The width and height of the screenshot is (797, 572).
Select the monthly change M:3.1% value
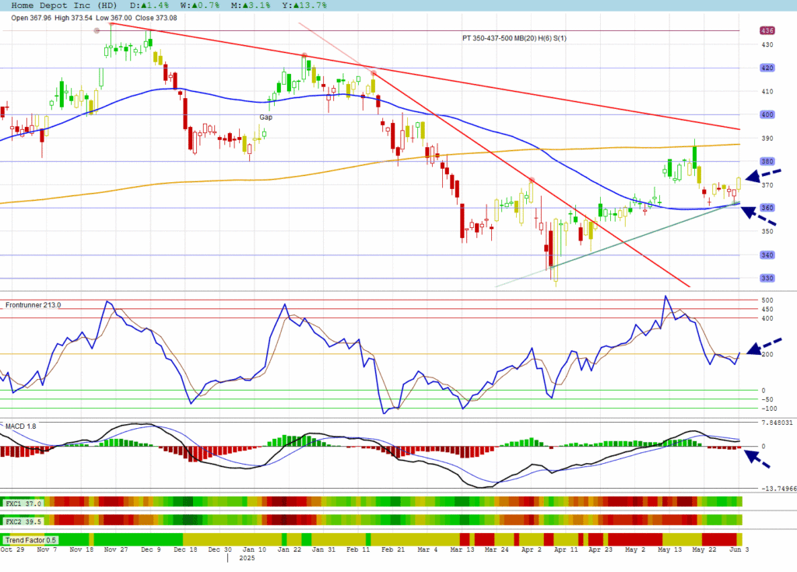[250, 5]
